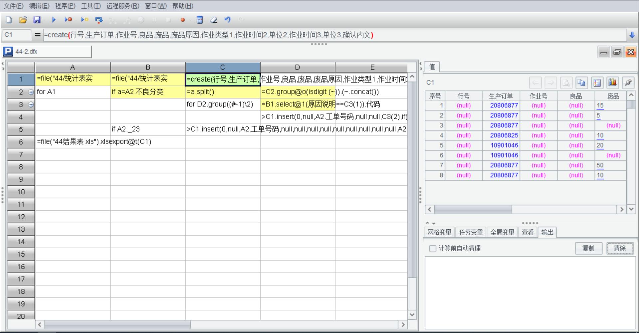Click the grid's horizontal scrollbar right arrow
639x333 pixels.
[403, 324]
